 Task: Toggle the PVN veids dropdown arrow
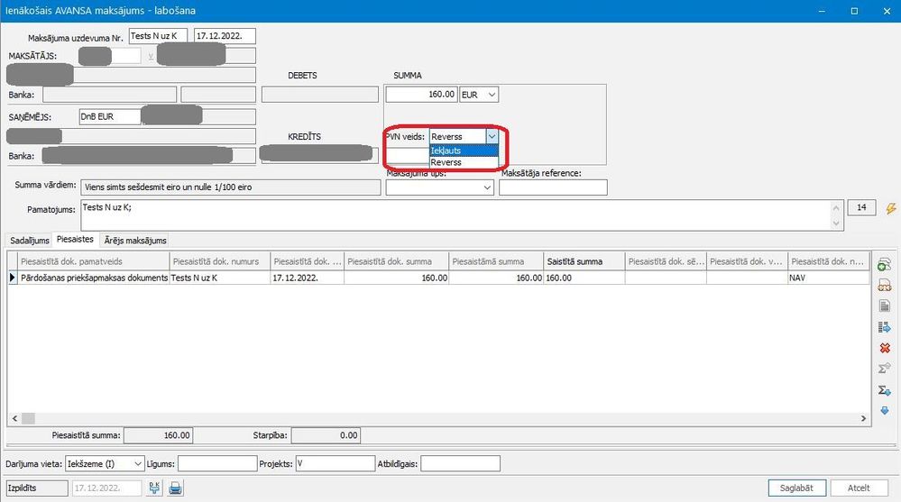[492, 137]
